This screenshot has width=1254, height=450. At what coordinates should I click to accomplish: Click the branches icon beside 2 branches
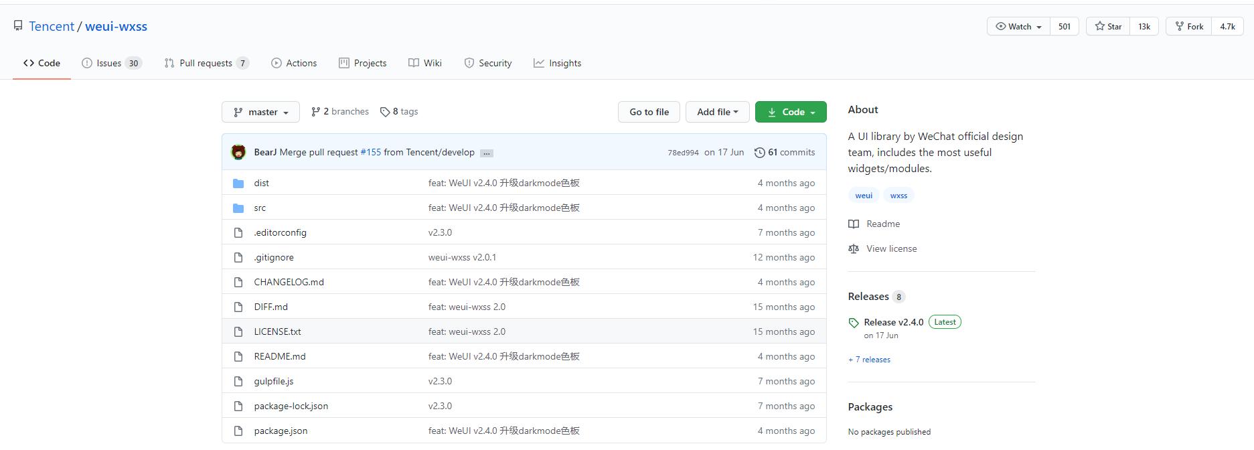point(315,112)
